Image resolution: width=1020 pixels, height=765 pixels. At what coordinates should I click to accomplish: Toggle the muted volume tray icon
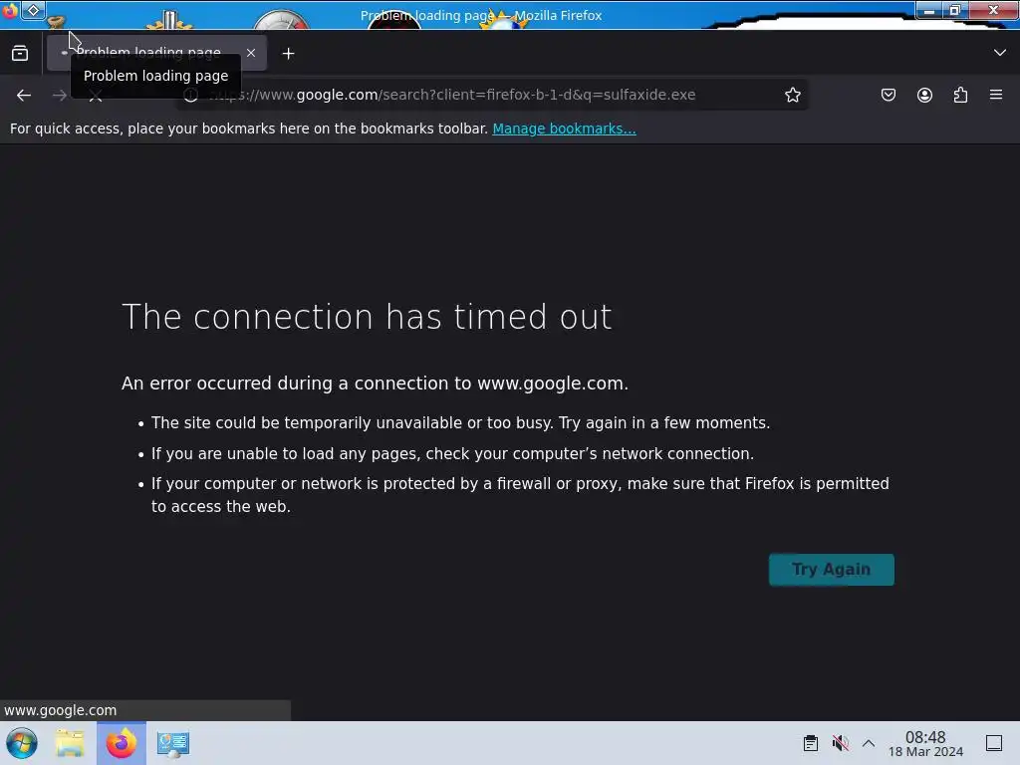click(x=841, y=743)
